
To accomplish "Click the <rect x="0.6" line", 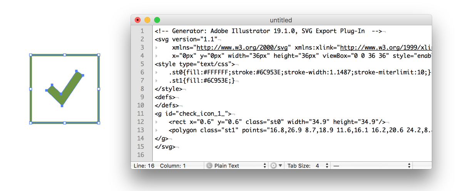I will point(277,122).
